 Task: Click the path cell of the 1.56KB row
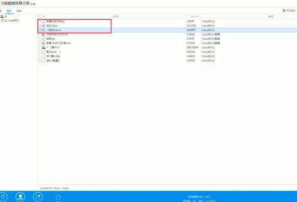(x=211, y=35)
